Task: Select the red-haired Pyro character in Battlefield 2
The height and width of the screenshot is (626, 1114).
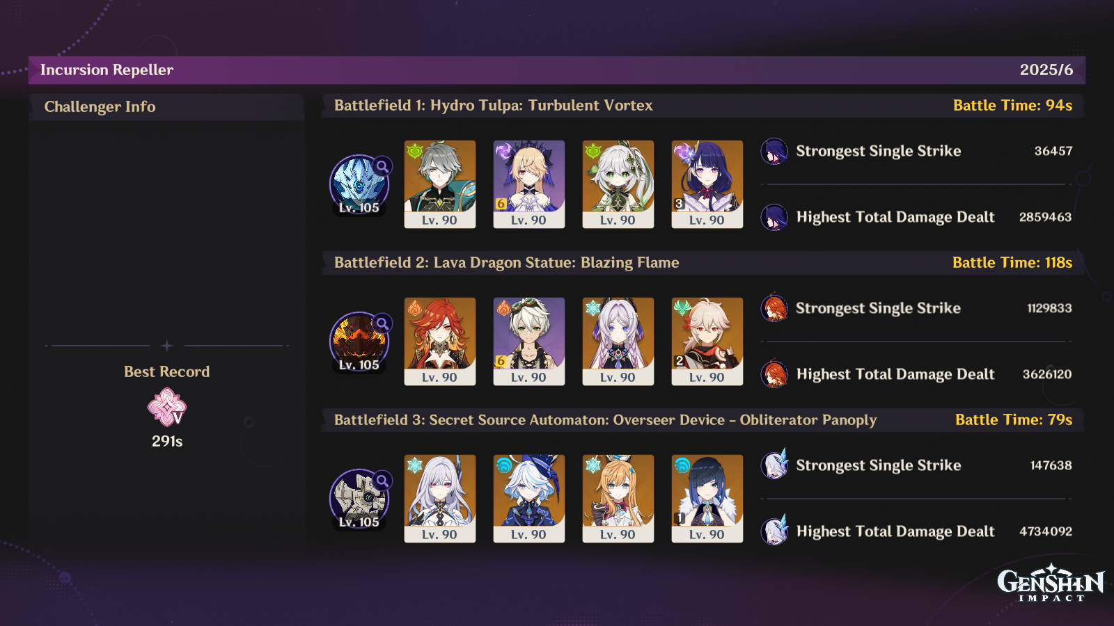Action: tap(440, 342)
